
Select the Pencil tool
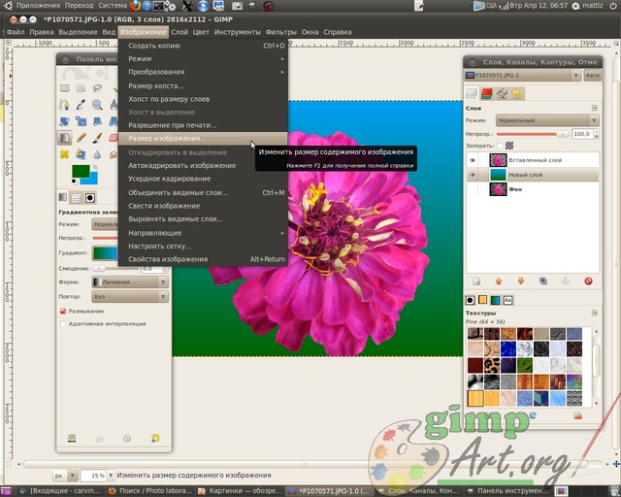(x=81, y=138)
